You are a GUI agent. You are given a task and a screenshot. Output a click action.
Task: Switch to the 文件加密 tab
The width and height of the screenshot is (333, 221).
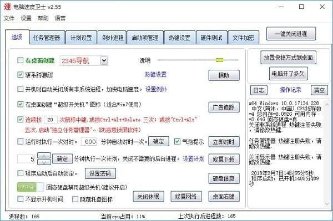[x=244, y=38]
